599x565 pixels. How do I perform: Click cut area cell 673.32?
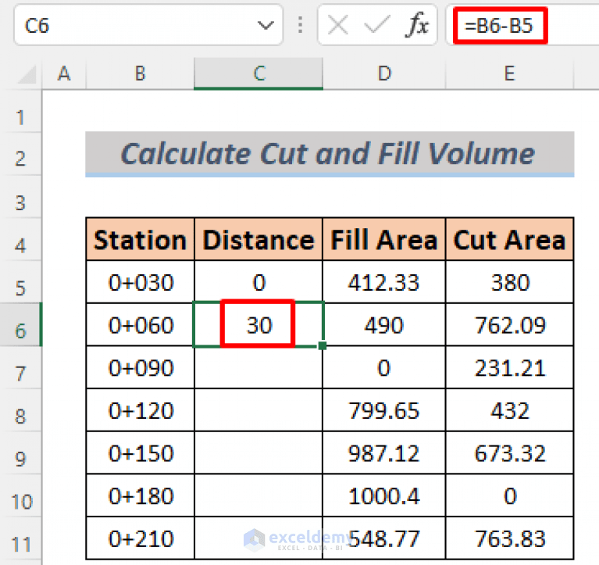[x=510, y=453]
